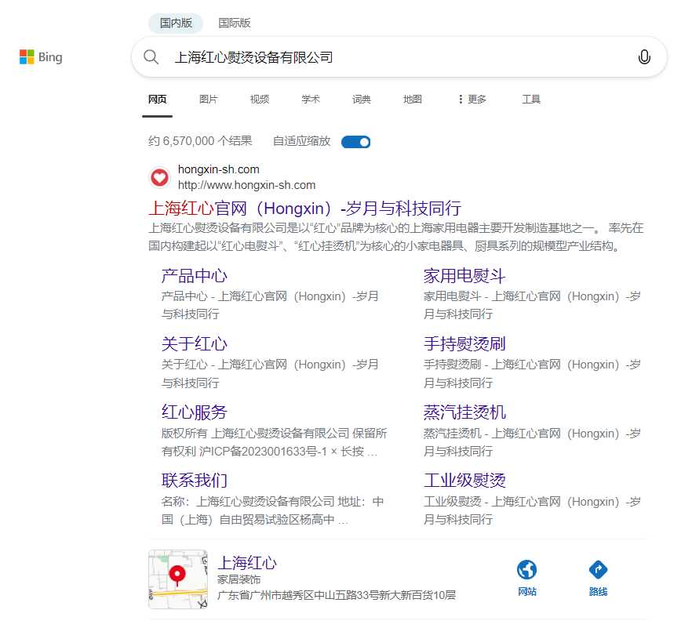Toggle the 自适应缩放 switch
The width and height of the screenshot is (681, 628).
pyautogui.click(x=355, y=142)
